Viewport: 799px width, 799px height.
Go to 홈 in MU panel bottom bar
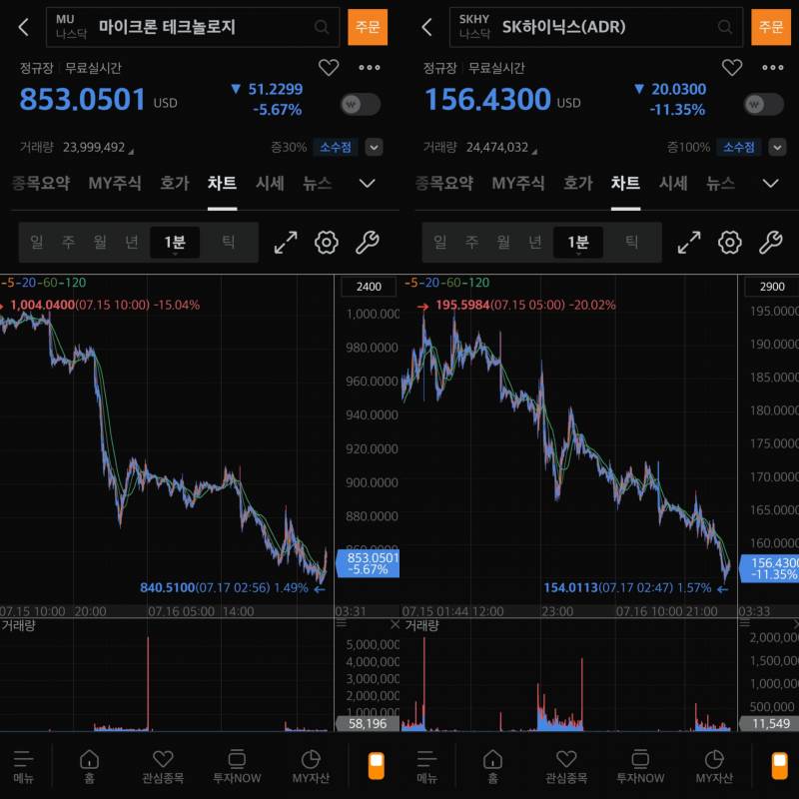(89, 766)
